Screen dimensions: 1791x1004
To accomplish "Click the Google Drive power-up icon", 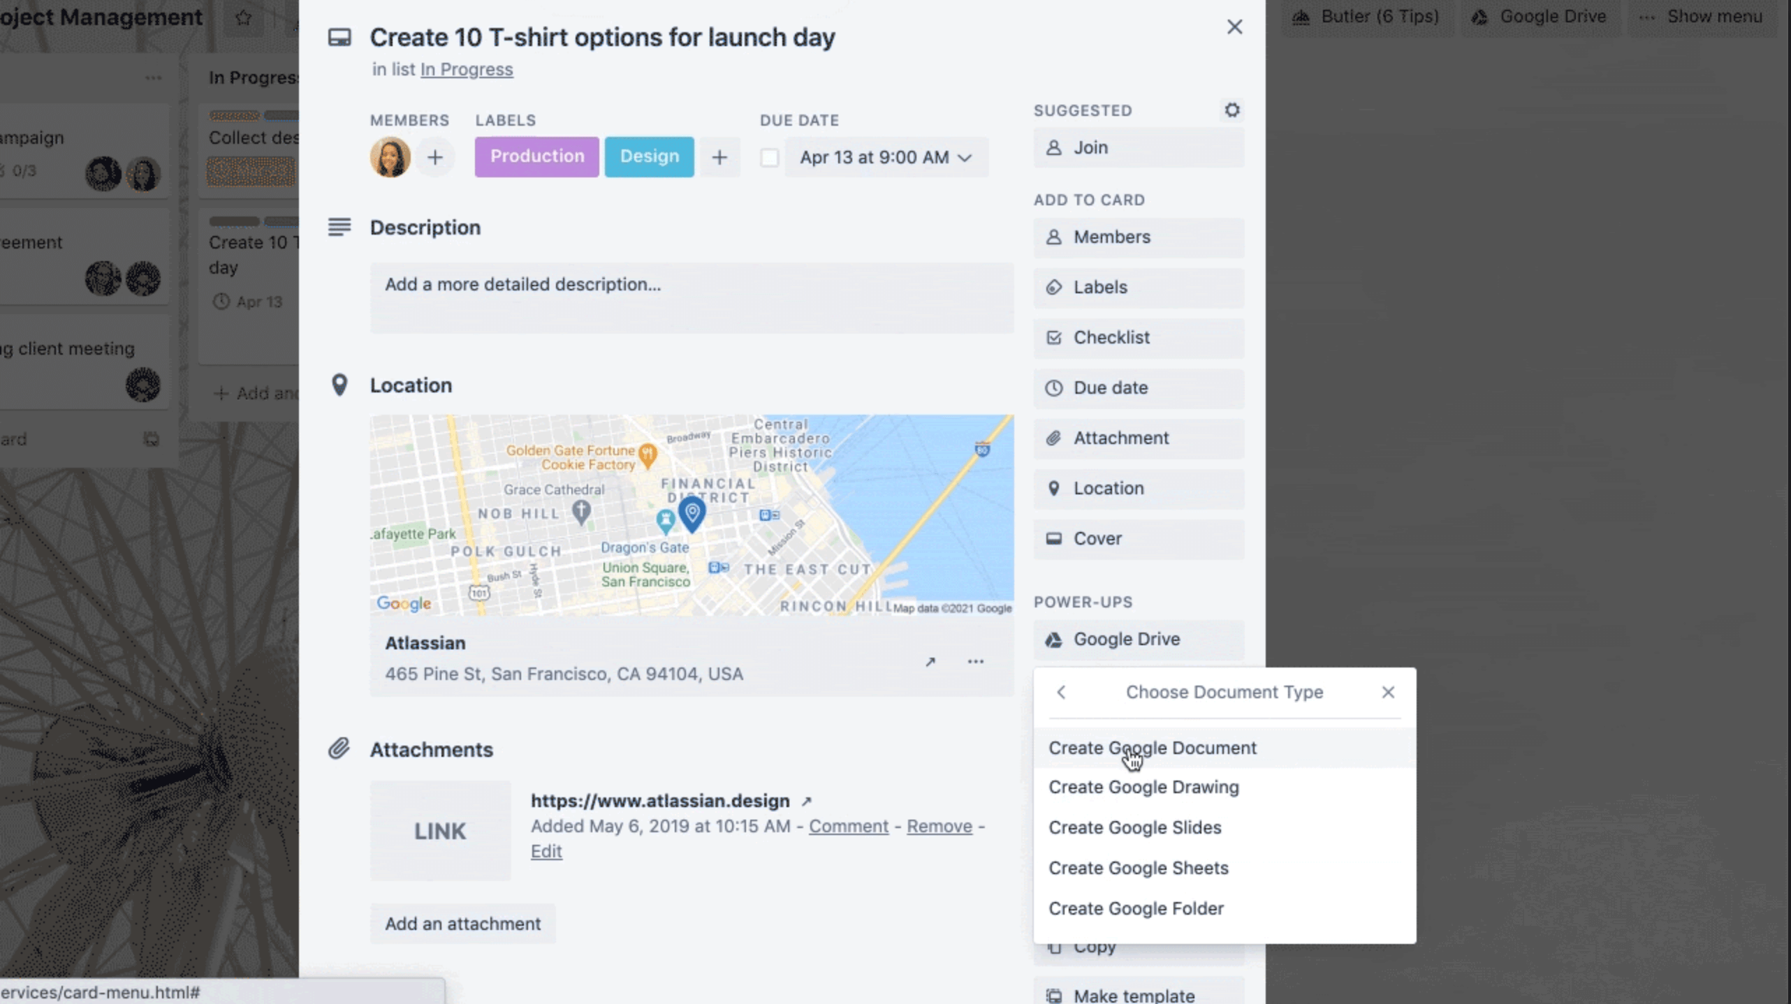I will coord(1054,639).
